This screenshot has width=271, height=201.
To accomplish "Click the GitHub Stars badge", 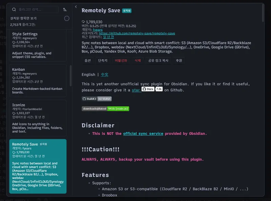I will (148, 89).
